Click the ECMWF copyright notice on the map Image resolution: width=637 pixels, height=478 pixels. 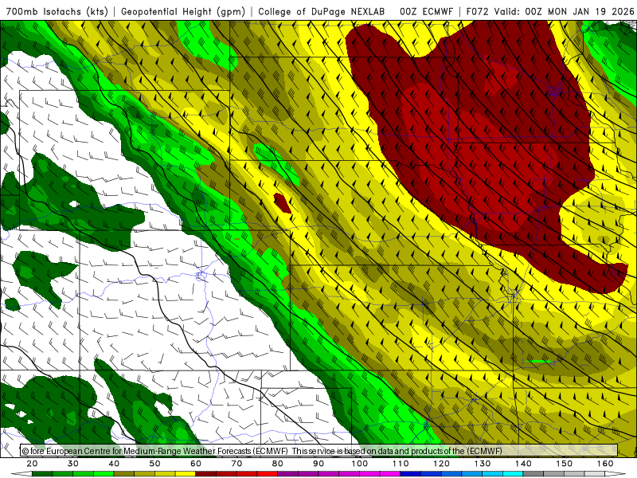click(262, 451)
